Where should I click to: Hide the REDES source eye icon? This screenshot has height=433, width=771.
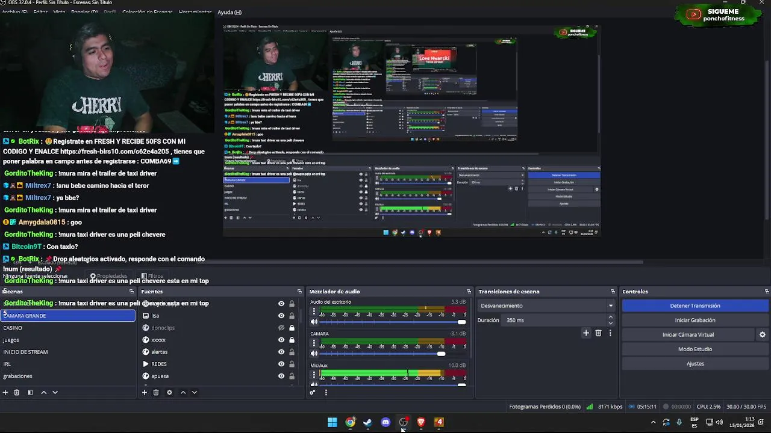click(x=281, y=364)
